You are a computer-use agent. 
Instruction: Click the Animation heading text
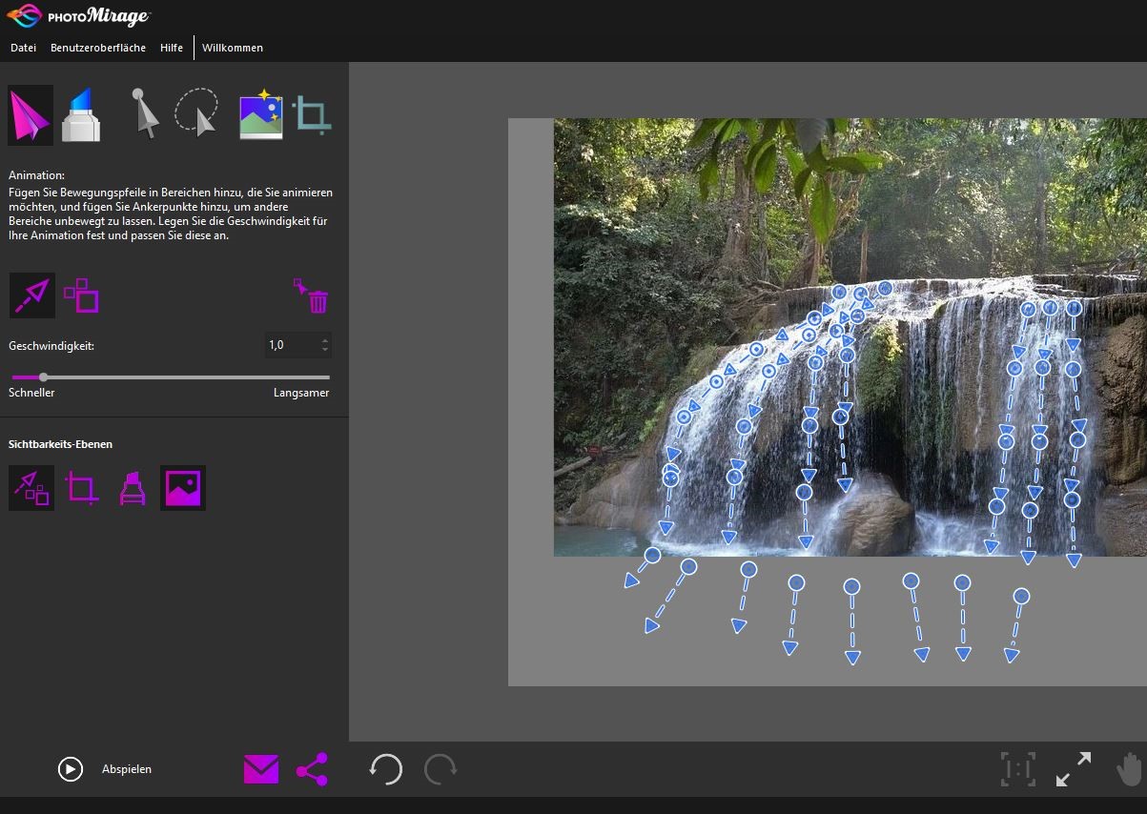36,175
